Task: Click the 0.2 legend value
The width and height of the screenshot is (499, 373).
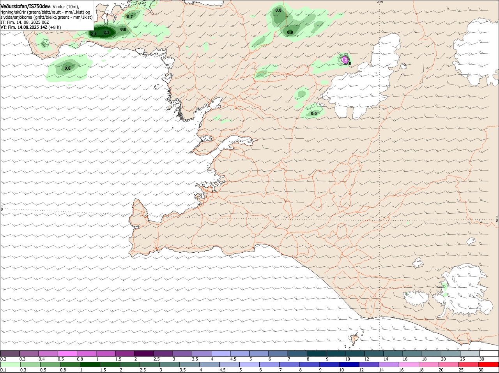Action: 3,359
